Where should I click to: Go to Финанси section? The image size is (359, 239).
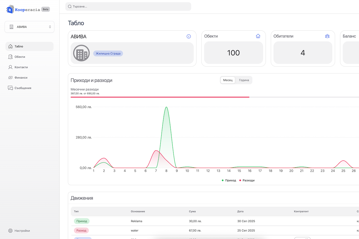click(x=21, y=78)
